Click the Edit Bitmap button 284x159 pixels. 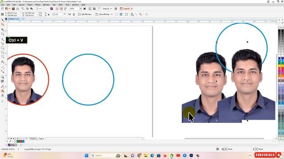[x=85, y=14]
